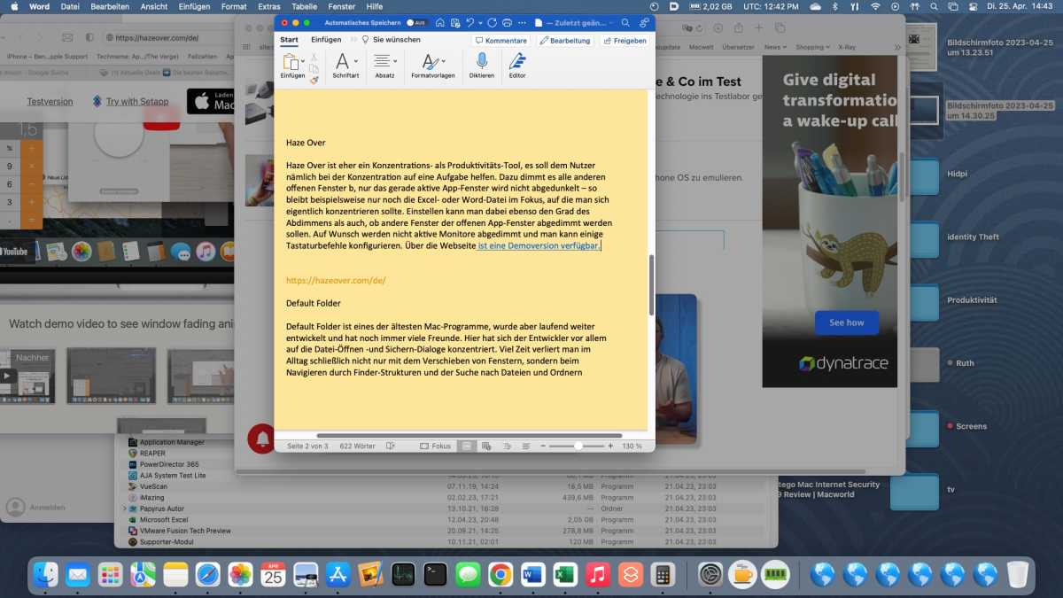Click the 130 % zoom level
The height and width of the screenshot is (598, 1063).
[632, 446]
